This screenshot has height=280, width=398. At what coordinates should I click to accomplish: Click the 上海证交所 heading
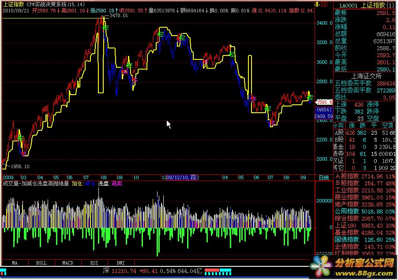click(x=366, y=76)
